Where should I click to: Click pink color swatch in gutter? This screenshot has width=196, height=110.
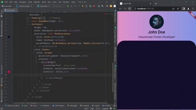coord(9,72)
